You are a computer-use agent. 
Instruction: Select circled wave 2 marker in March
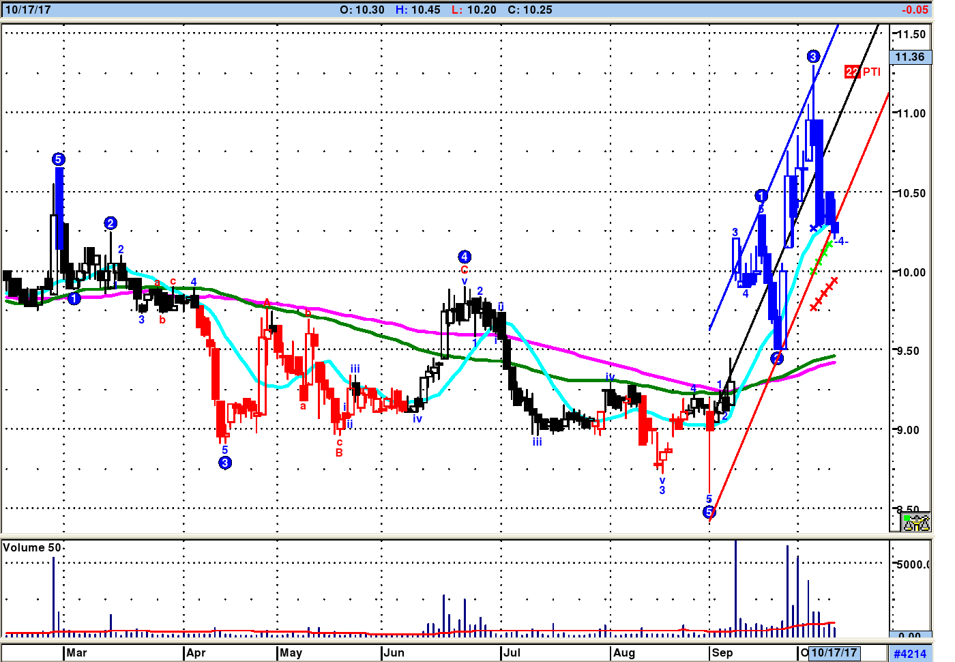coord(111,223)
